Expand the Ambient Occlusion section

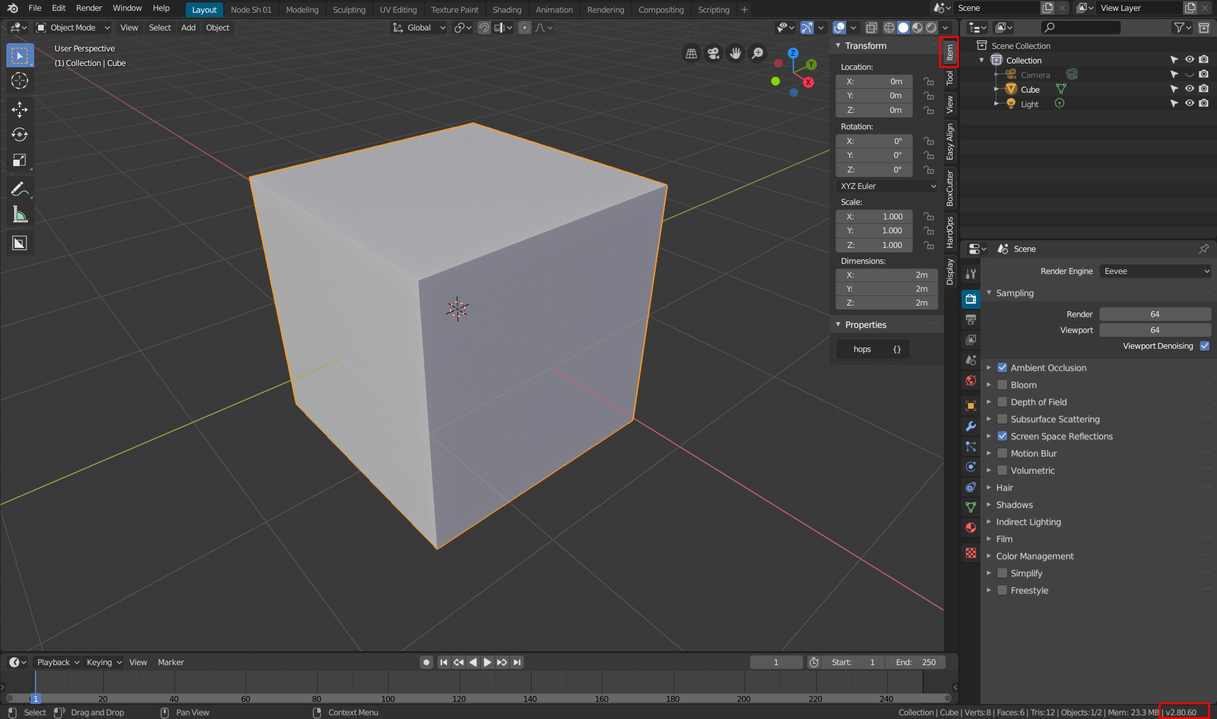tap(989, 368)
